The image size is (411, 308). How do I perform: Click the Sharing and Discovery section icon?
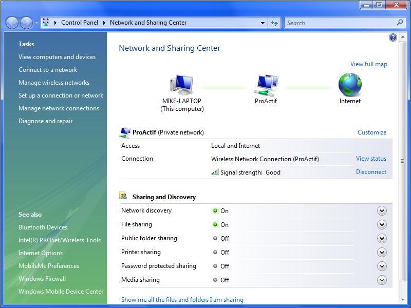123,196
